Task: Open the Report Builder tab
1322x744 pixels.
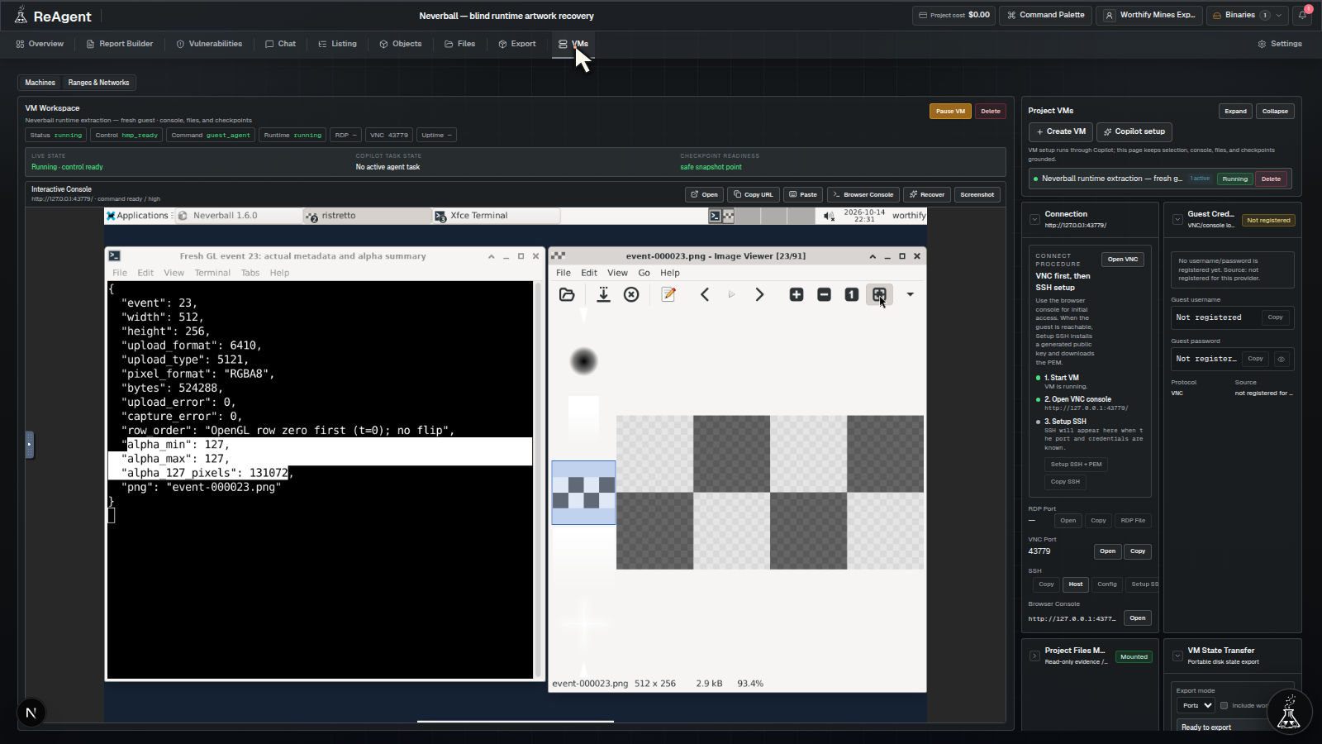Action: (120, 44)
